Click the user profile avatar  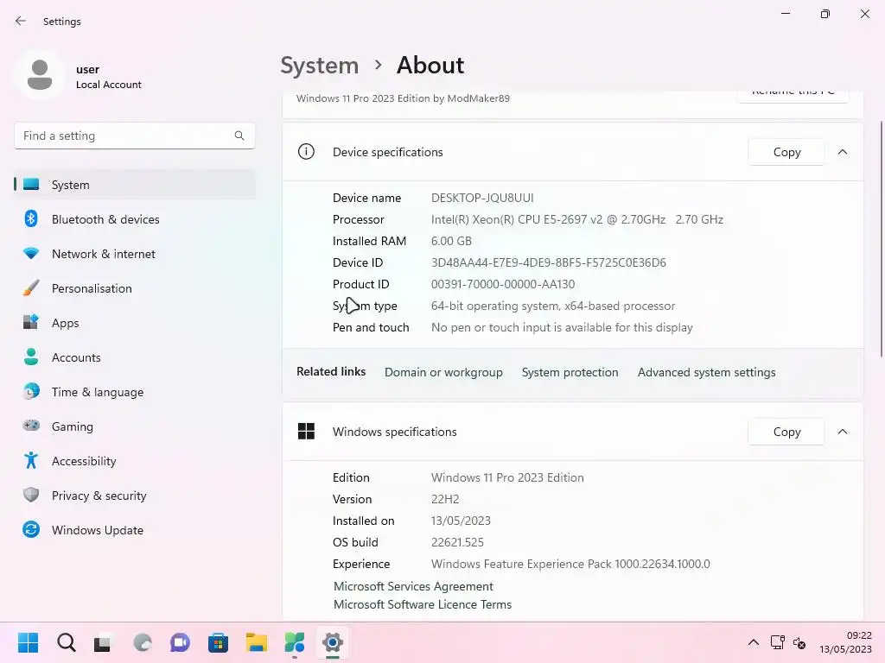(x=40, y=74)
